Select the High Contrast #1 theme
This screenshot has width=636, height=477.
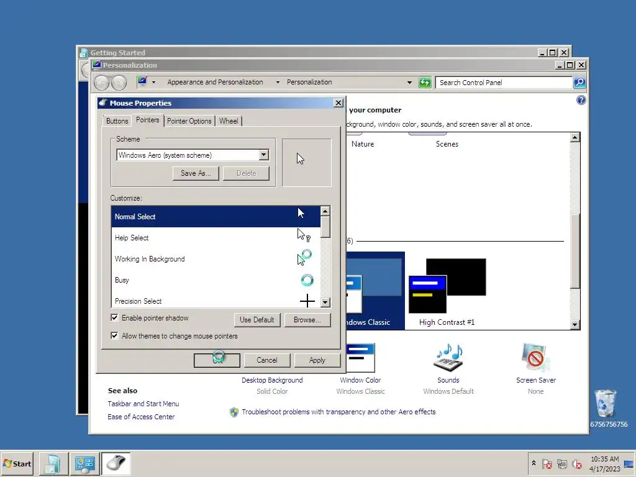[447, 293]
